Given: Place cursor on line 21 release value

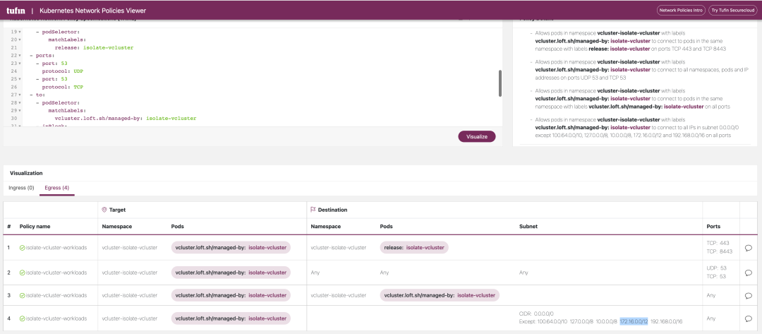Looking at the screenshot, I should coord(109,47).
